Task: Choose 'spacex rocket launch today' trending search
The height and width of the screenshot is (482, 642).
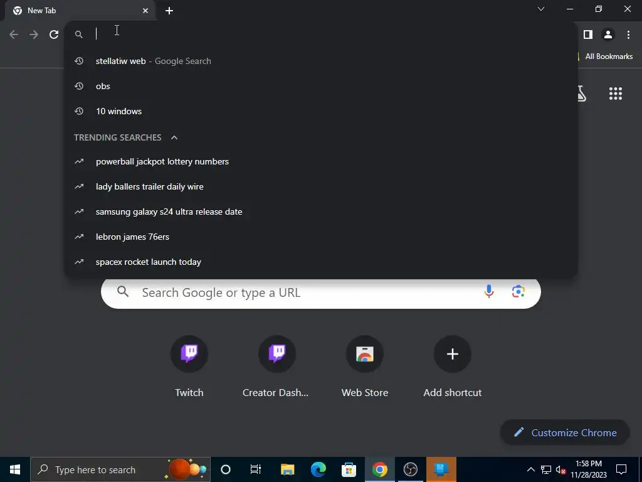Action: [322, 262]
